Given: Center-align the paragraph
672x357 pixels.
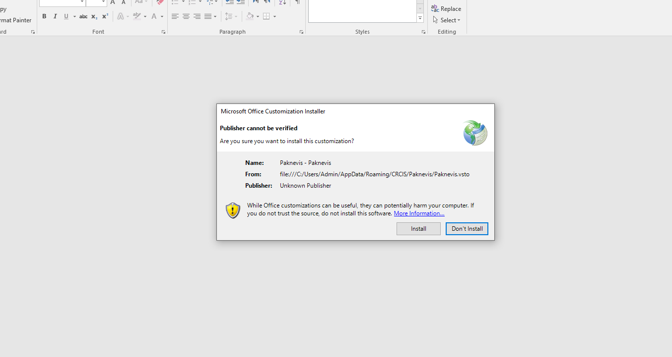Looking at the screenshot, I should 186,16.
